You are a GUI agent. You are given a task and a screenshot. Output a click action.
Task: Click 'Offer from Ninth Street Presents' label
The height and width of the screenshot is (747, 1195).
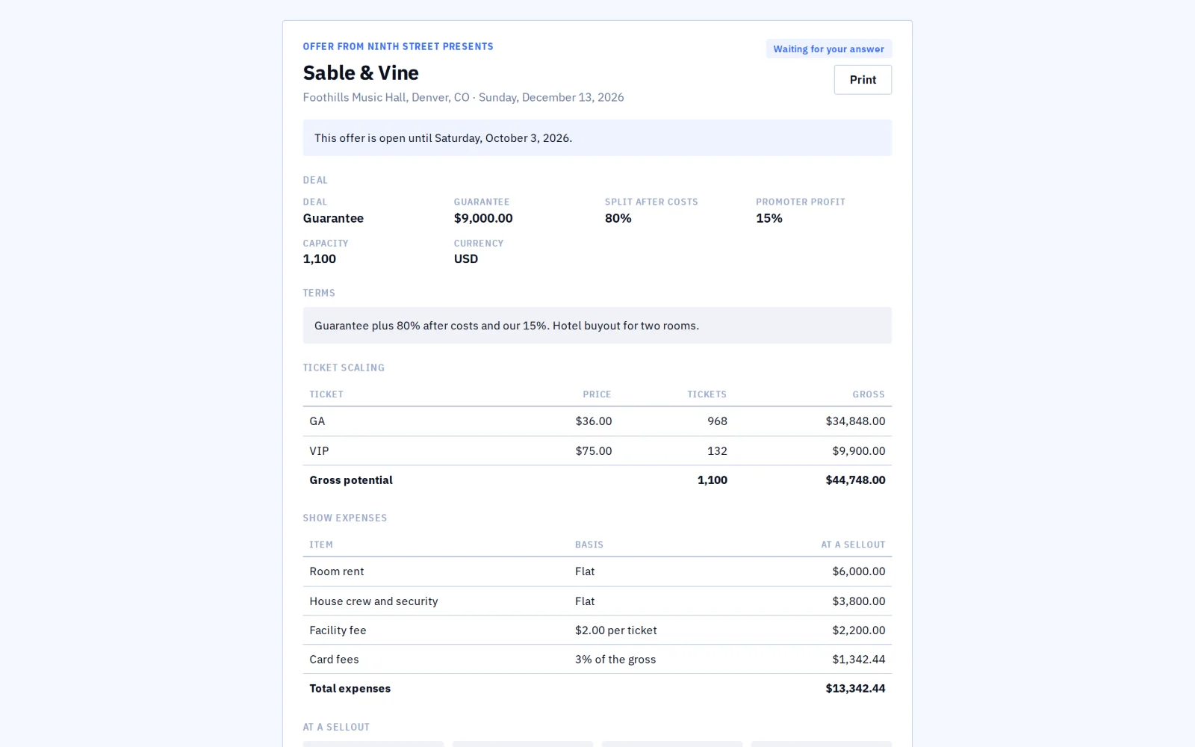click(x=398, y=46)
